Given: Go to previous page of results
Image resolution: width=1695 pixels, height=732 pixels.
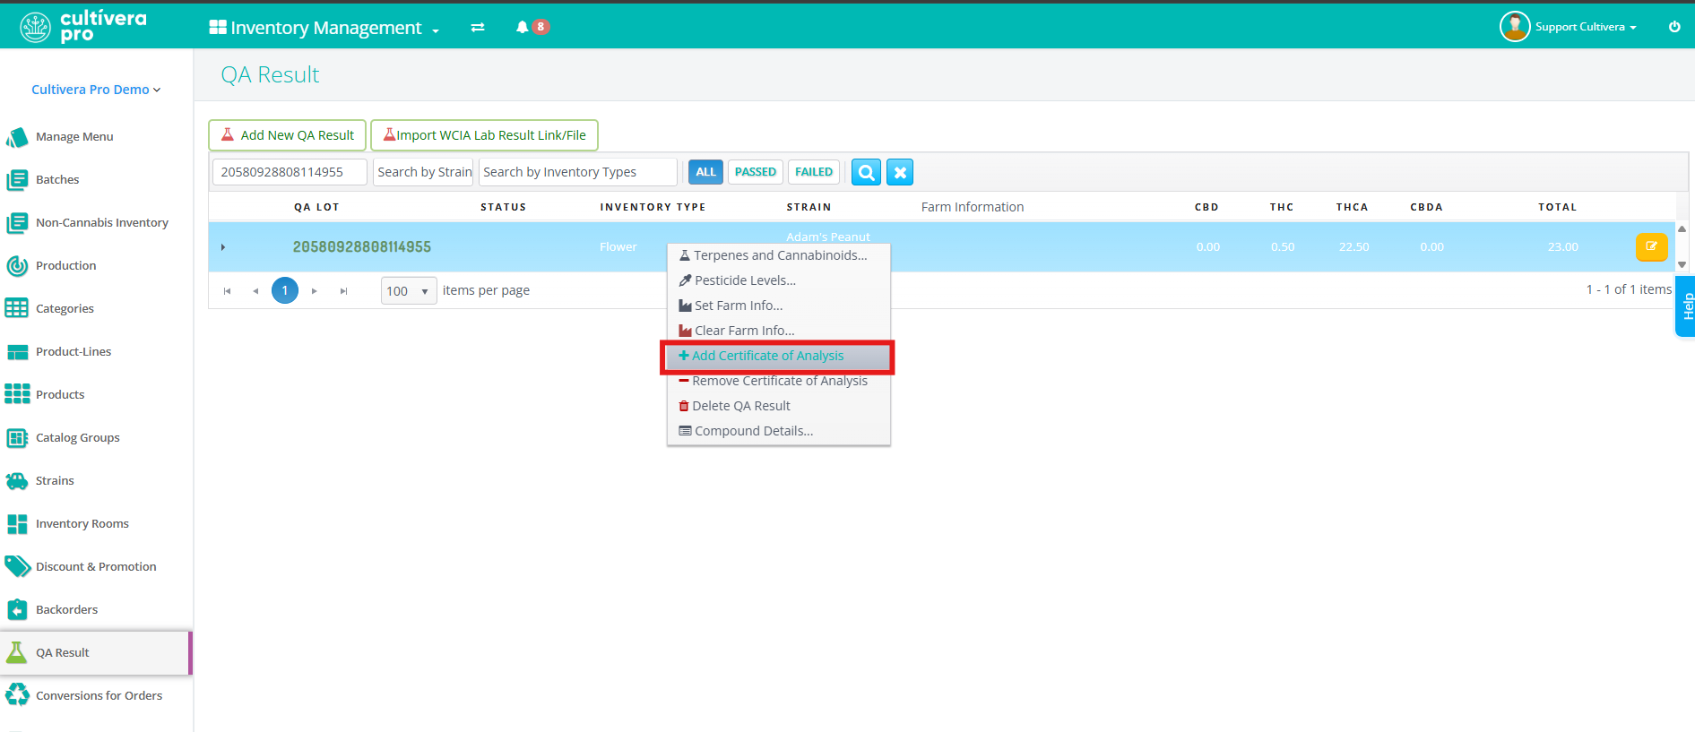Looking at the screenshot, I should (x=255, y=291).
